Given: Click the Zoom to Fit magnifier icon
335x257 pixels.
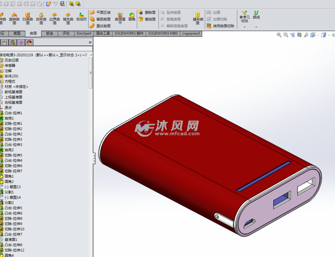Looking at the screenshot, I should tap(279, 35).
